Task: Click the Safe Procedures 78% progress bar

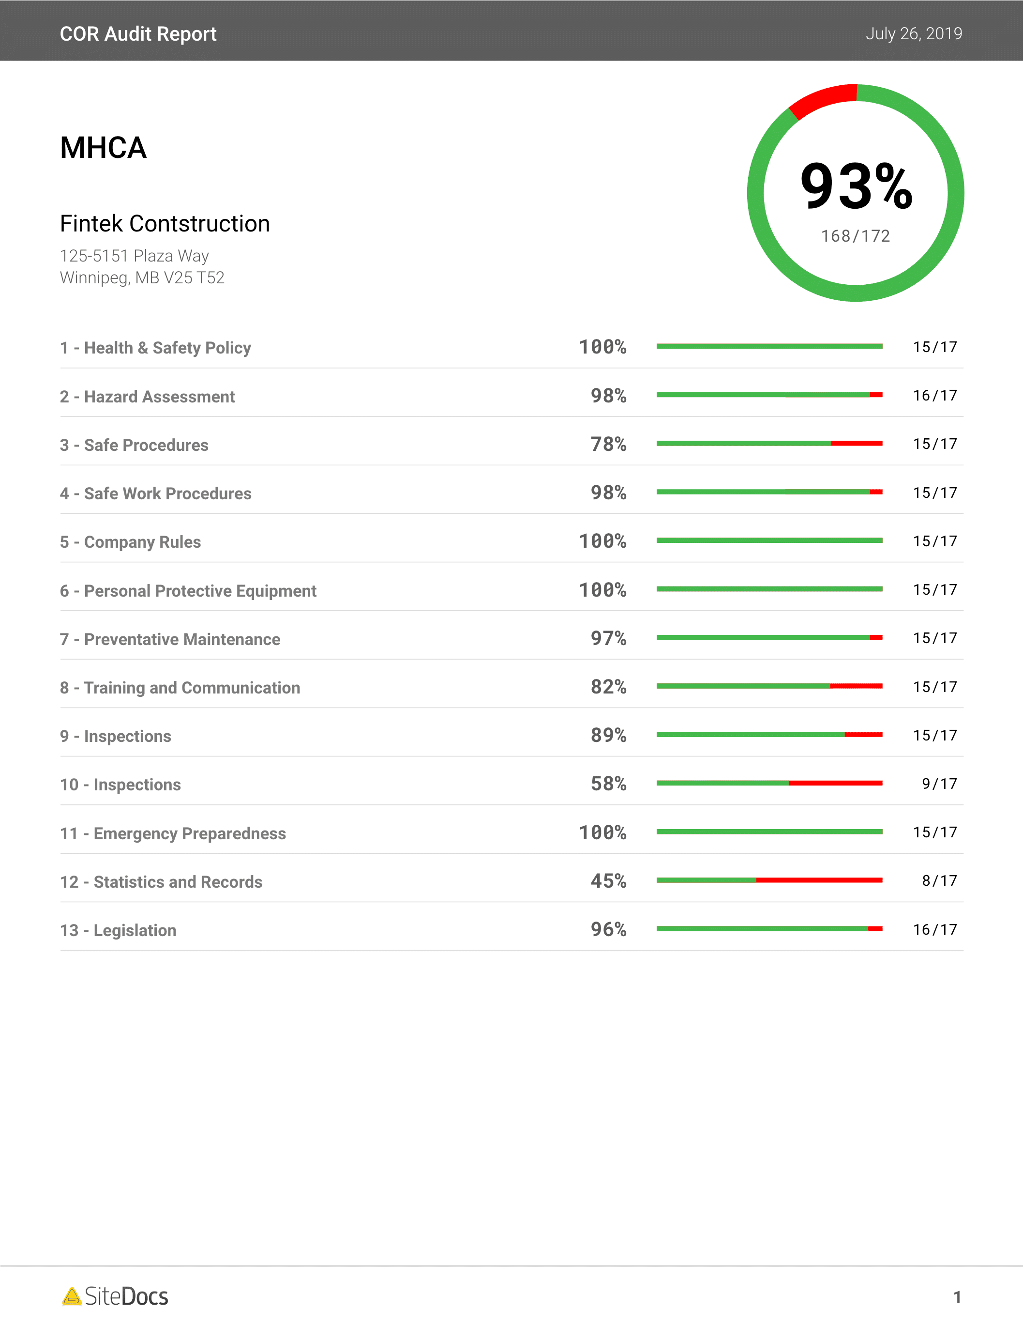Action: point(769,444)
